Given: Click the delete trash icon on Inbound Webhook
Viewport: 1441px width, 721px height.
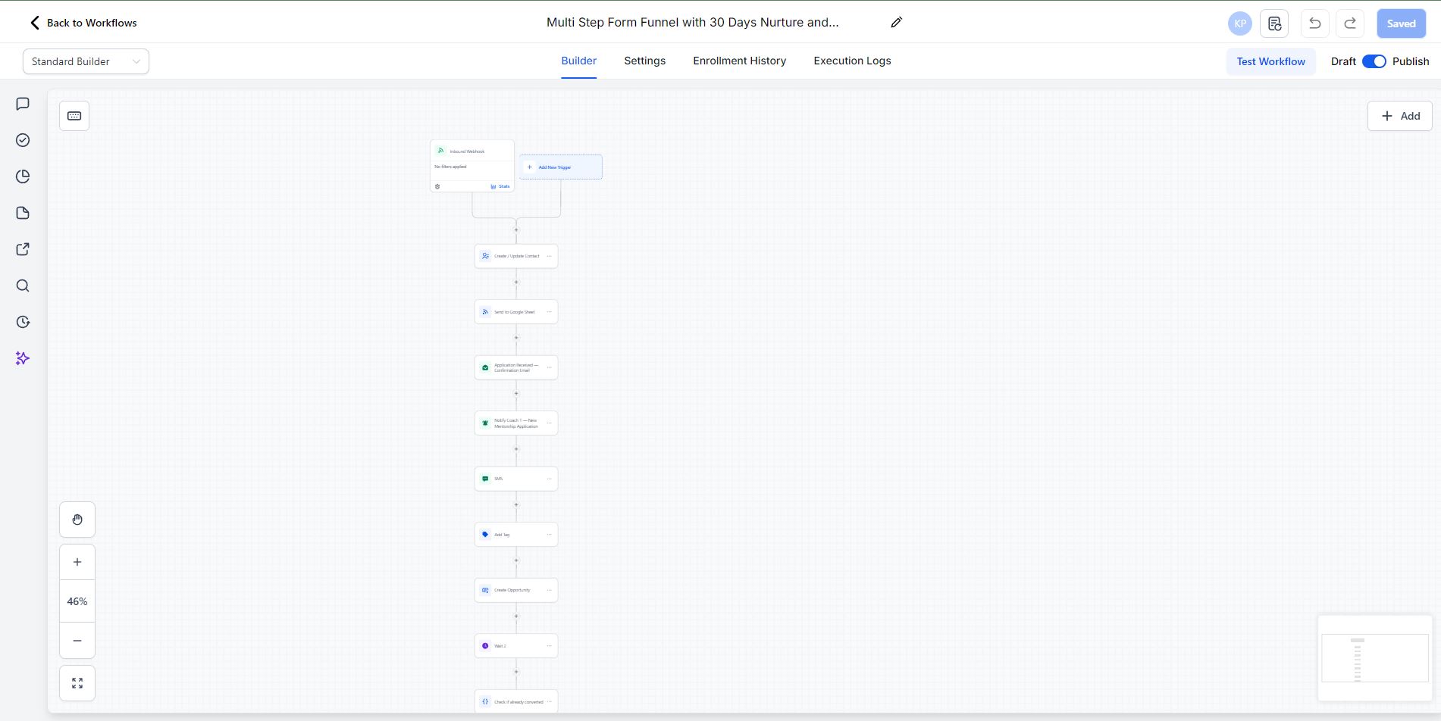Looking at the screenshot, I should 438,186.
